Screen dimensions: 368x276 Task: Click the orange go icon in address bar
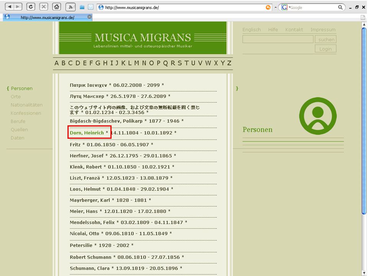point(268,8)
